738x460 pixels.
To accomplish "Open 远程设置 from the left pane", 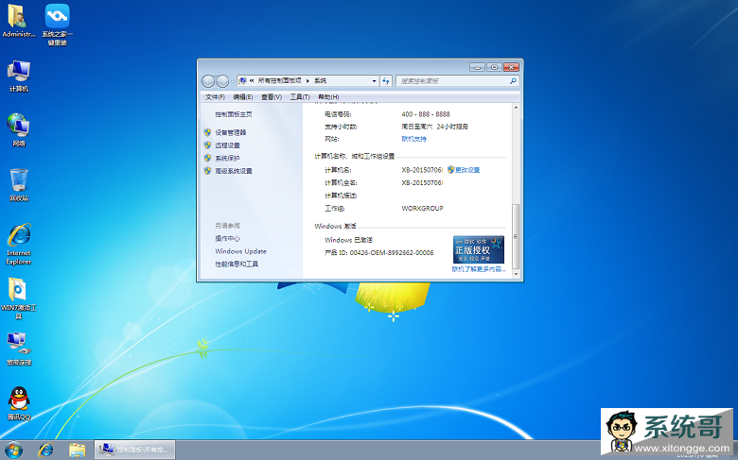I will (228, 145).
